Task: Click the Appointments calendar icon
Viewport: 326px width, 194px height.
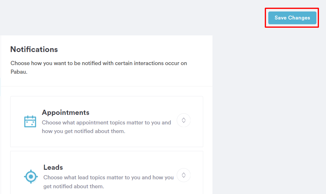Action: [30, 122]
